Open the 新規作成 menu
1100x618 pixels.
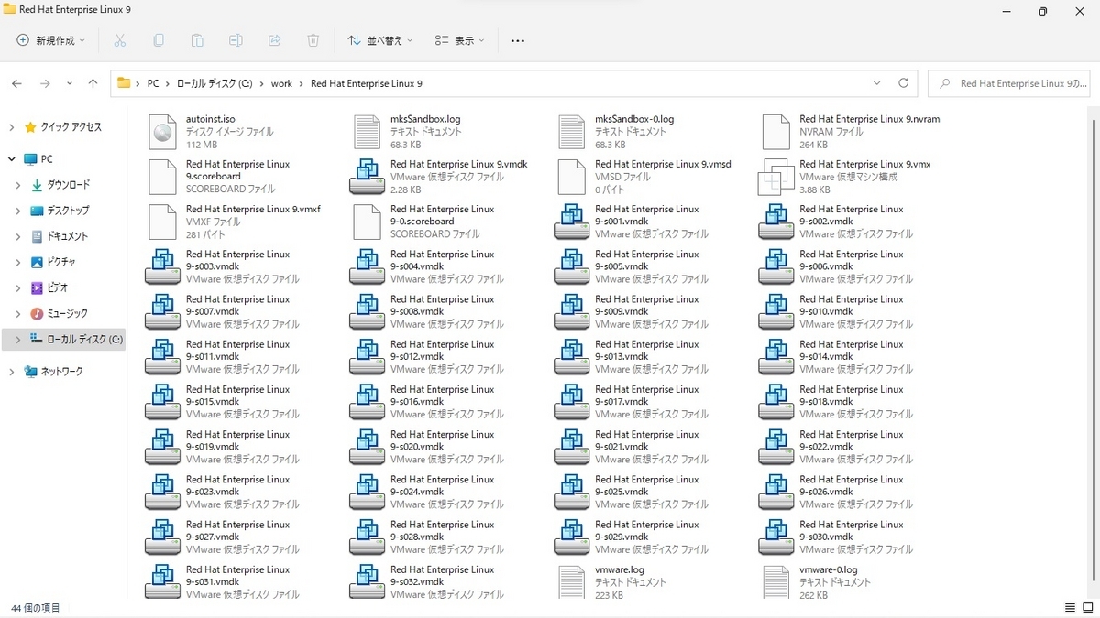[50, 40]
